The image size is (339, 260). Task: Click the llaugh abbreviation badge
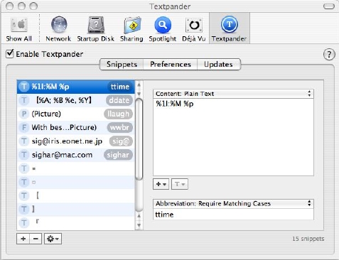118,114
